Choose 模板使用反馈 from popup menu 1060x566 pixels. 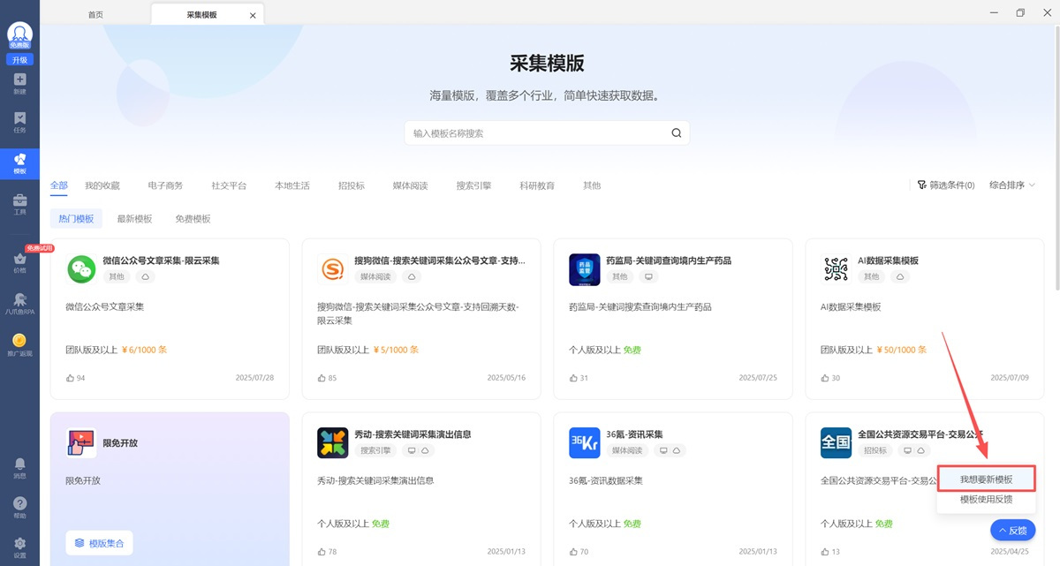(x=986, y=500)
